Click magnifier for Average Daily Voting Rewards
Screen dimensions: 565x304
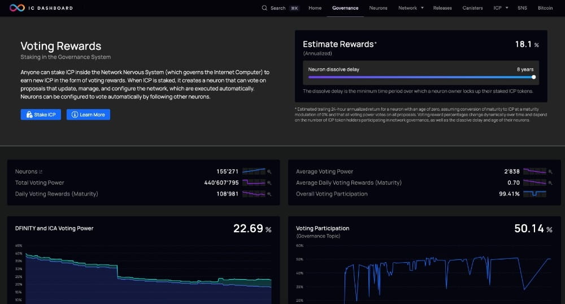(550, 183)
